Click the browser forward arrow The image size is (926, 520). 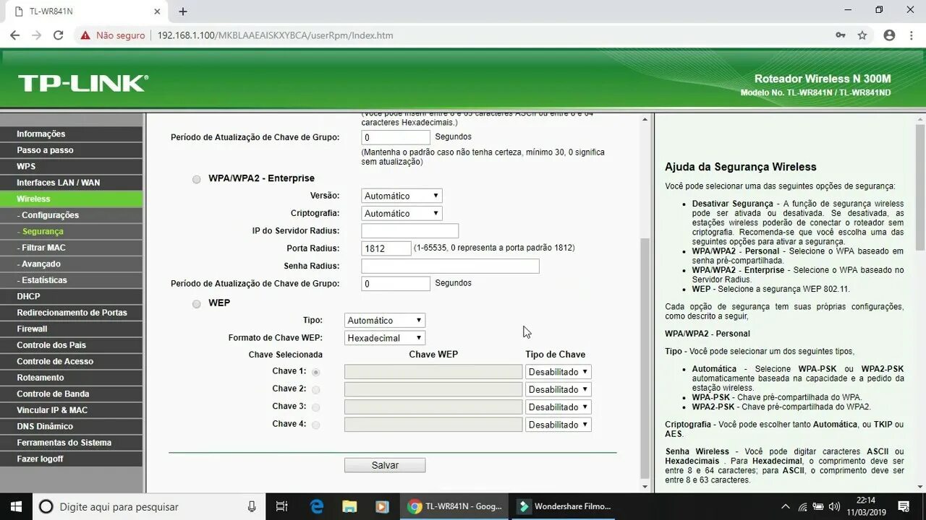click(x=36, y=35)
